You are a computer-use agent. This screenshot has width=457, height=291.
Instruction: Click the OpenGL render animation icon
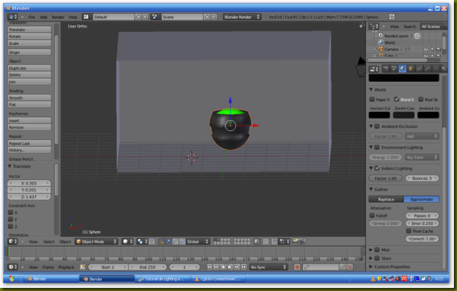coord(302,241)
